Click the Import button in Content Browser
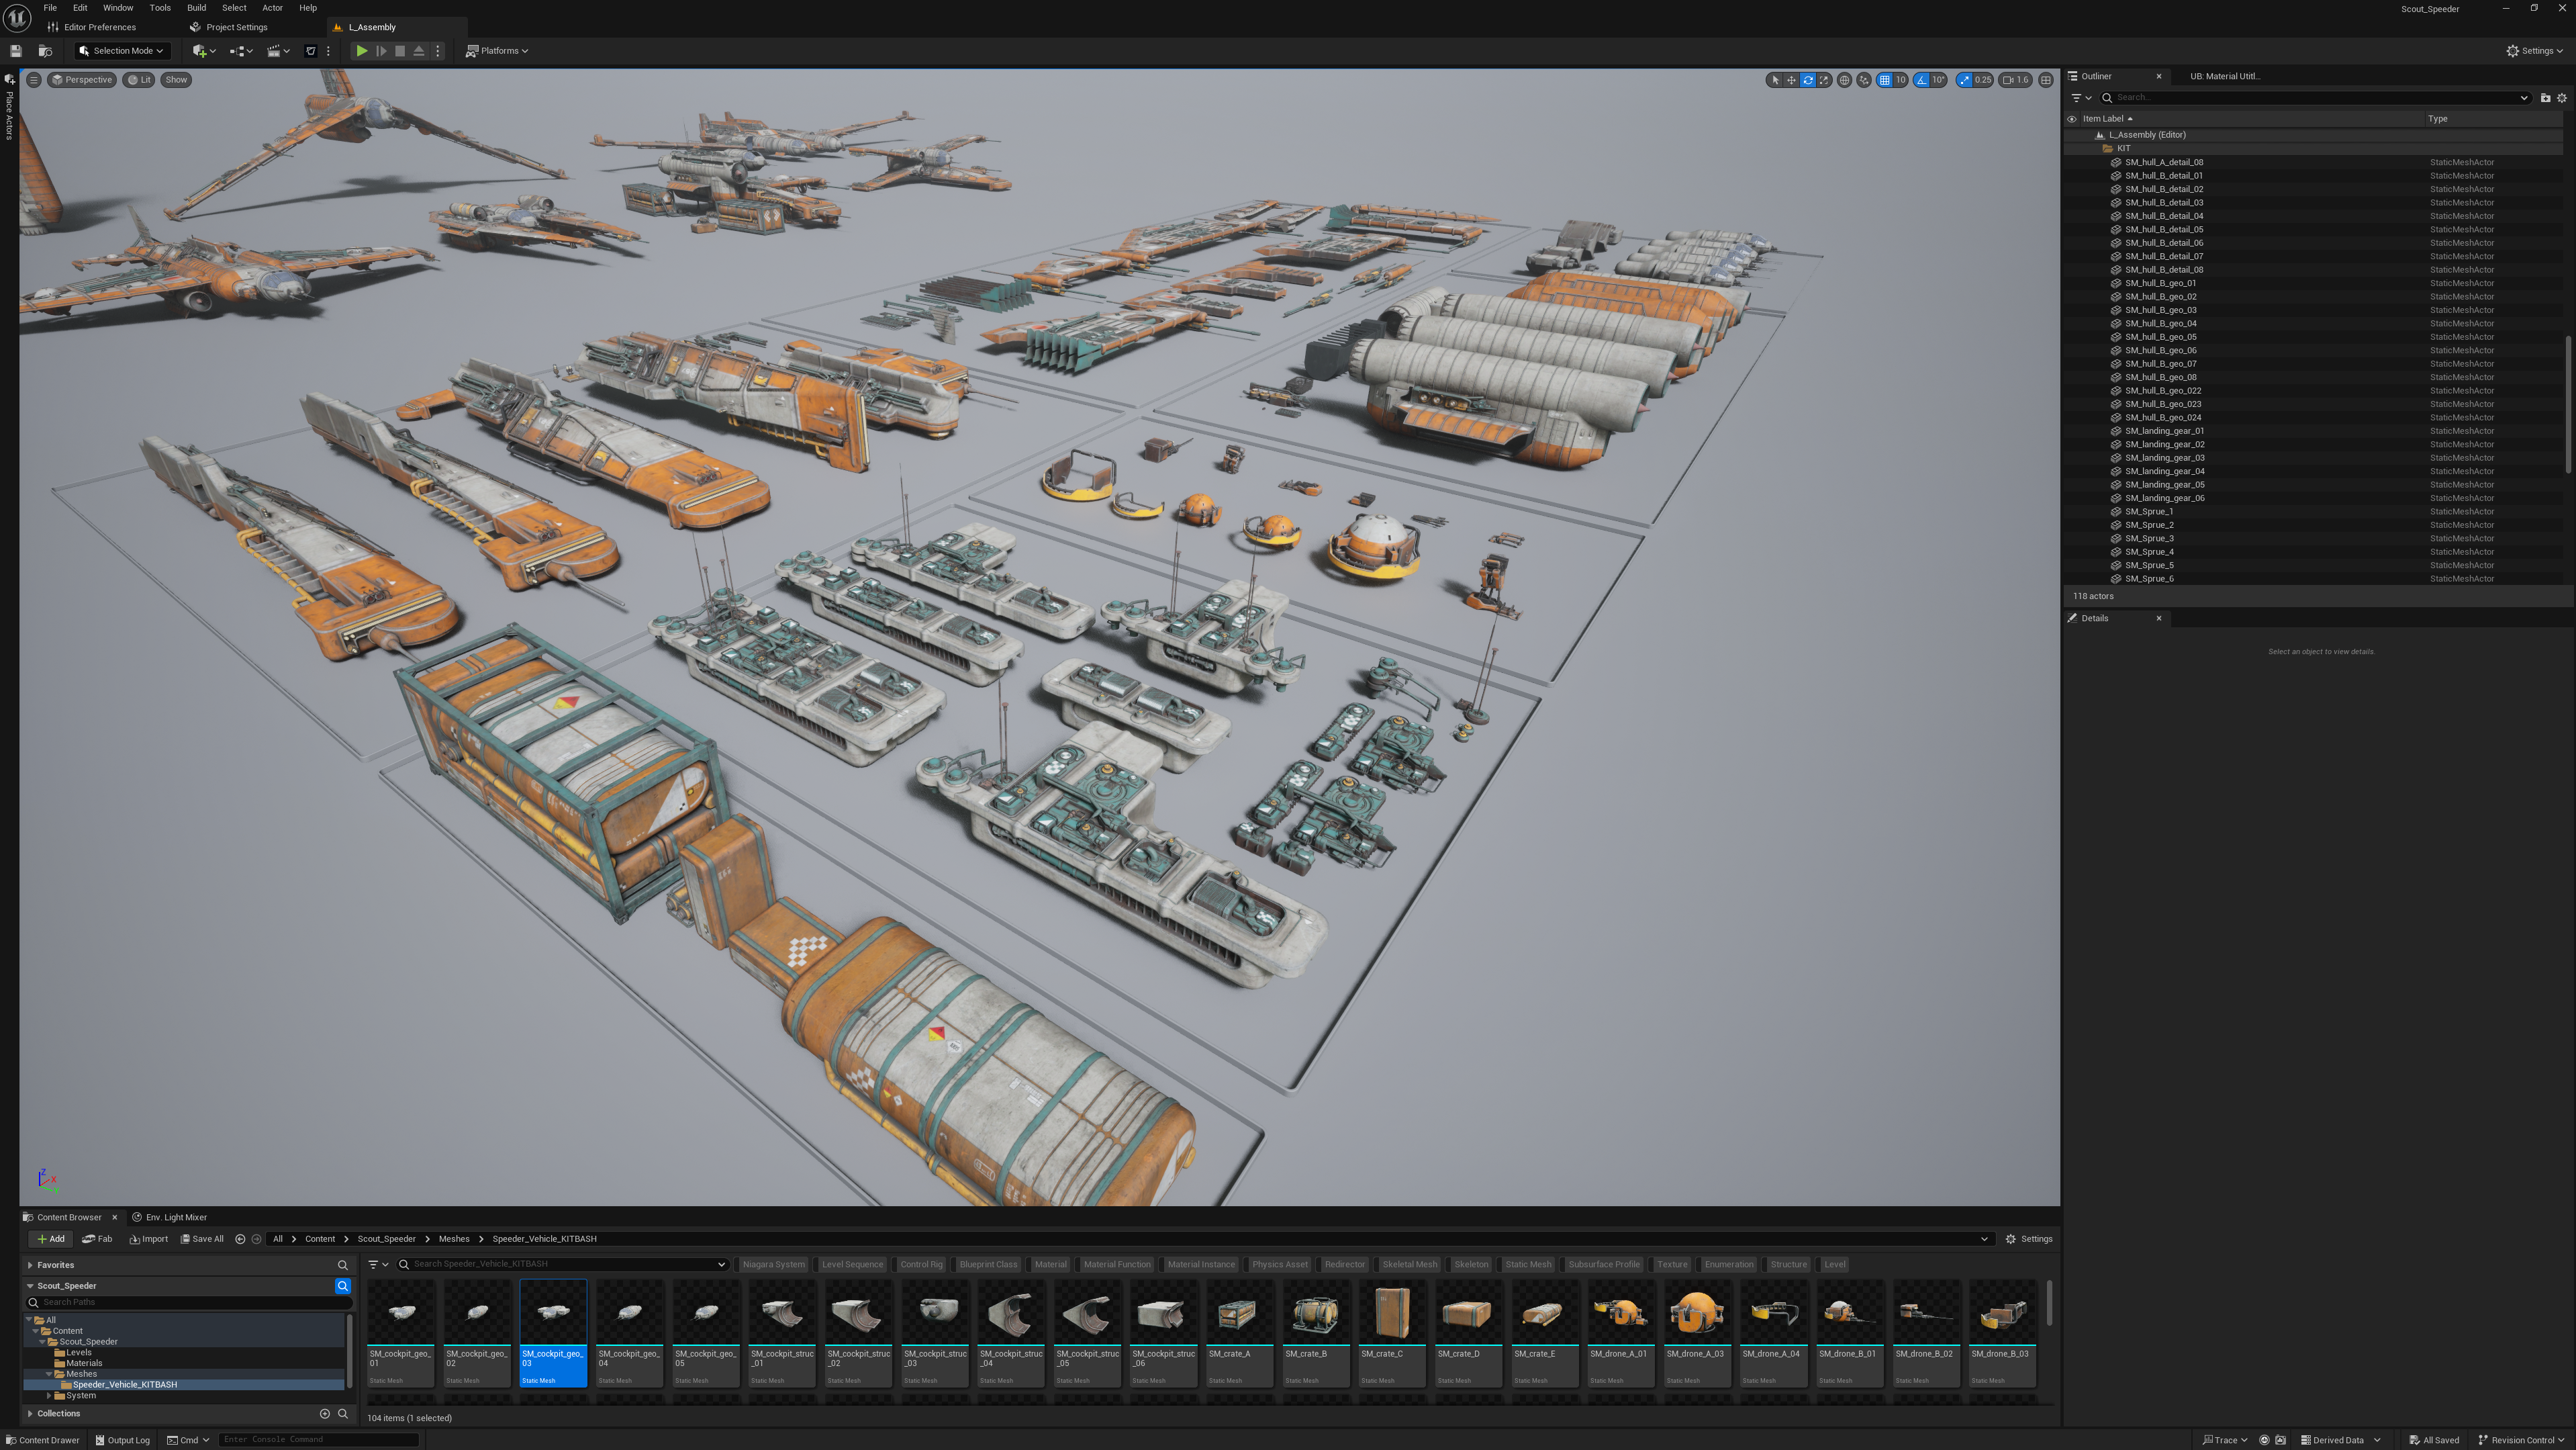 (x=149, y=1239)
